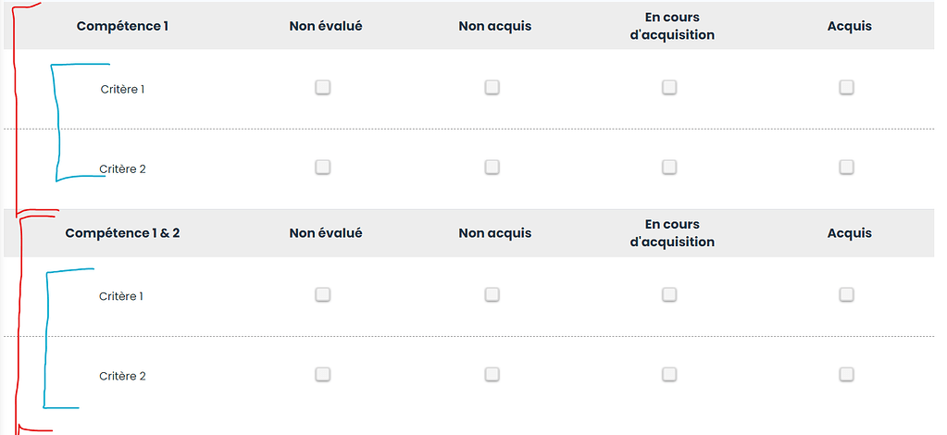Tick En cours d'acquisition for Critère 1, Compétence 1
The width and height of the screenshot is (947, 435).
668,87
